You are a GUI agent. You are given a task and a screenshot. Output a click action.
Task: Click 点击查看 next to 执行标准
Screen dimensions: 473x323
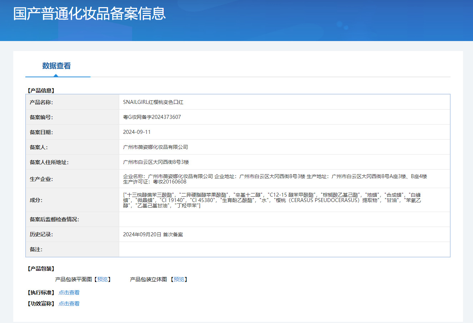pyautogui.click(x=69, y=293)
